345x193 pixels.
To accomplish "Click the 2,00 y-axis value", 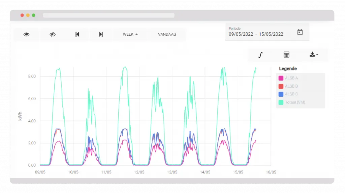I will tap(32, 143).
